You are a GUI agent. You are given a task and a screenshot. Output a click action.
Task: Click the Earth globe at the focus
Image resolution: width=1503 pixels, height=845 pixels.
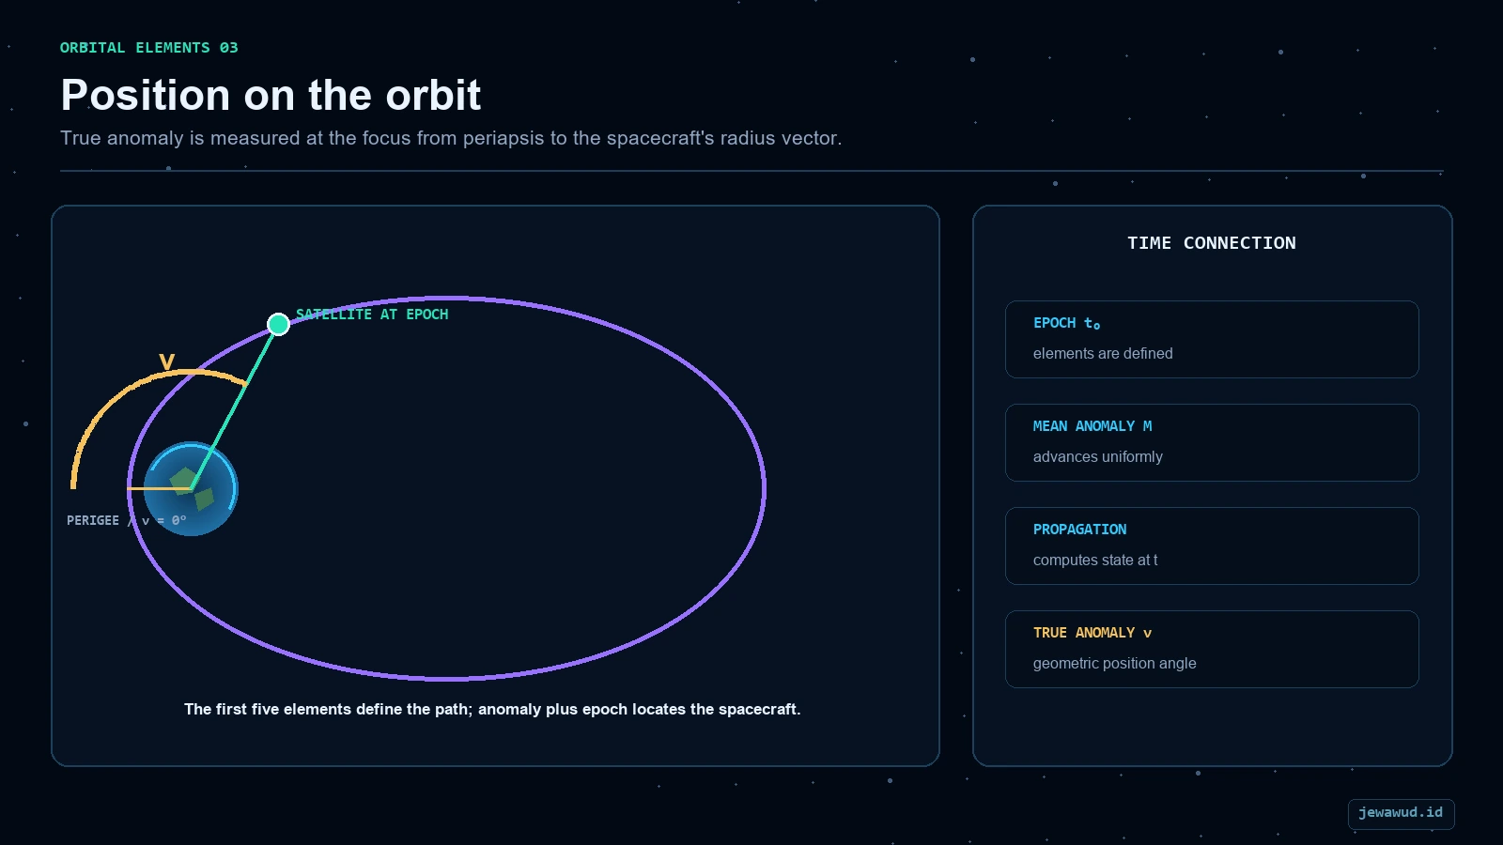(191, 488)
